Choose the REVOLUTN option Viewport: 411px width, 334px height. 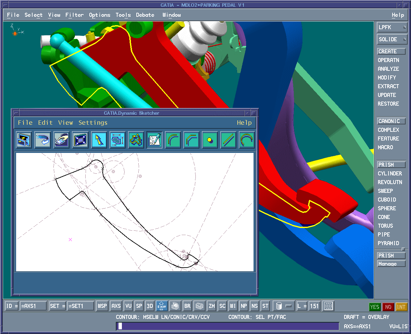click(x=390, y=182)
